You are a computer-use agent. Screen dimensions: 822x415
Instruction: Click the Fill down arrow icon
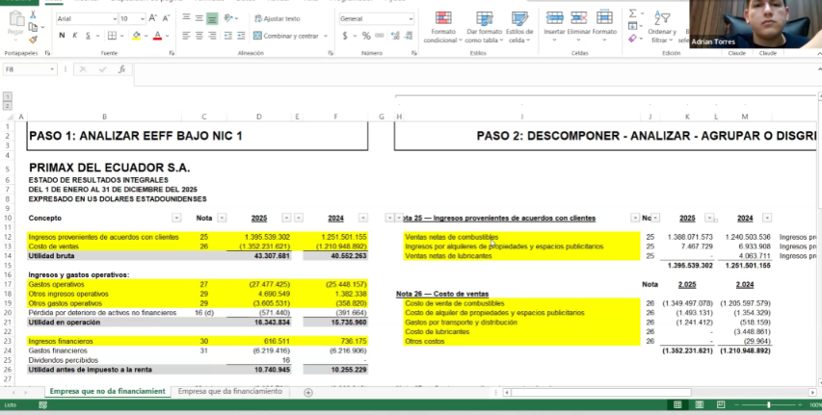633,26
